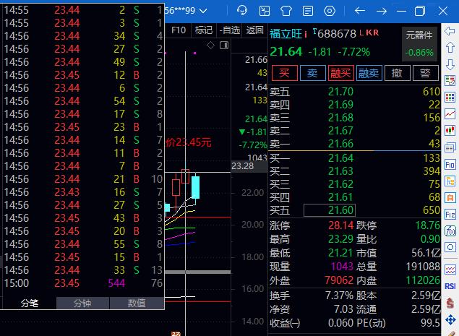Go back with the left arrow in title bar
The height and width of the screenshot is (336, 459).
pyautogui.click(x=360, y=11)
